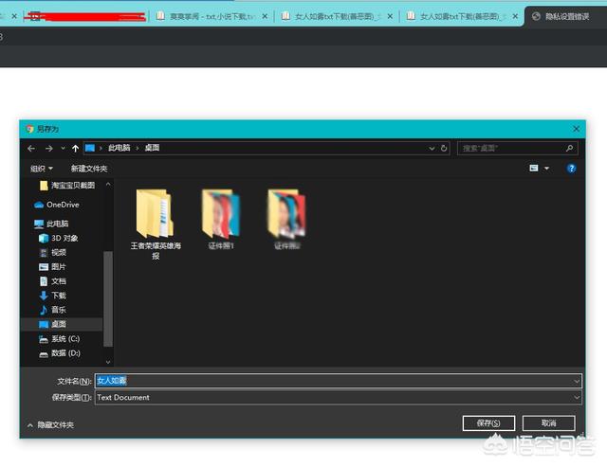
Task: Click the sidebar scroll down arrow
Action: tap(108, 362)
